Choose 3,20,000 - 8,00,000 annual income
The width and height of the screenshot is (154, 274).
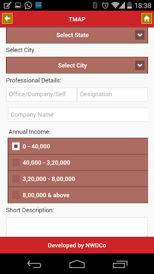coord(78,179)
